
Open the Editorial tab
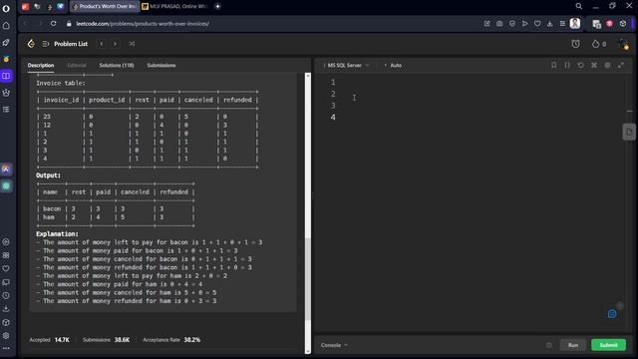77,65
